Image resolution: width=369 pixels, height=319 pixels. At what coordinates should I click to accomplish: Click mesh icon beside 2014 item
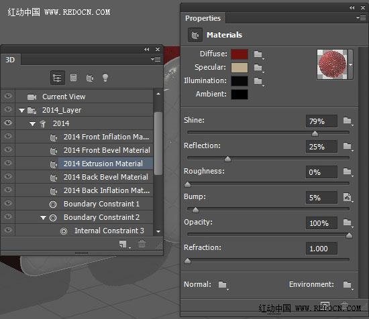tap(43, 124)
